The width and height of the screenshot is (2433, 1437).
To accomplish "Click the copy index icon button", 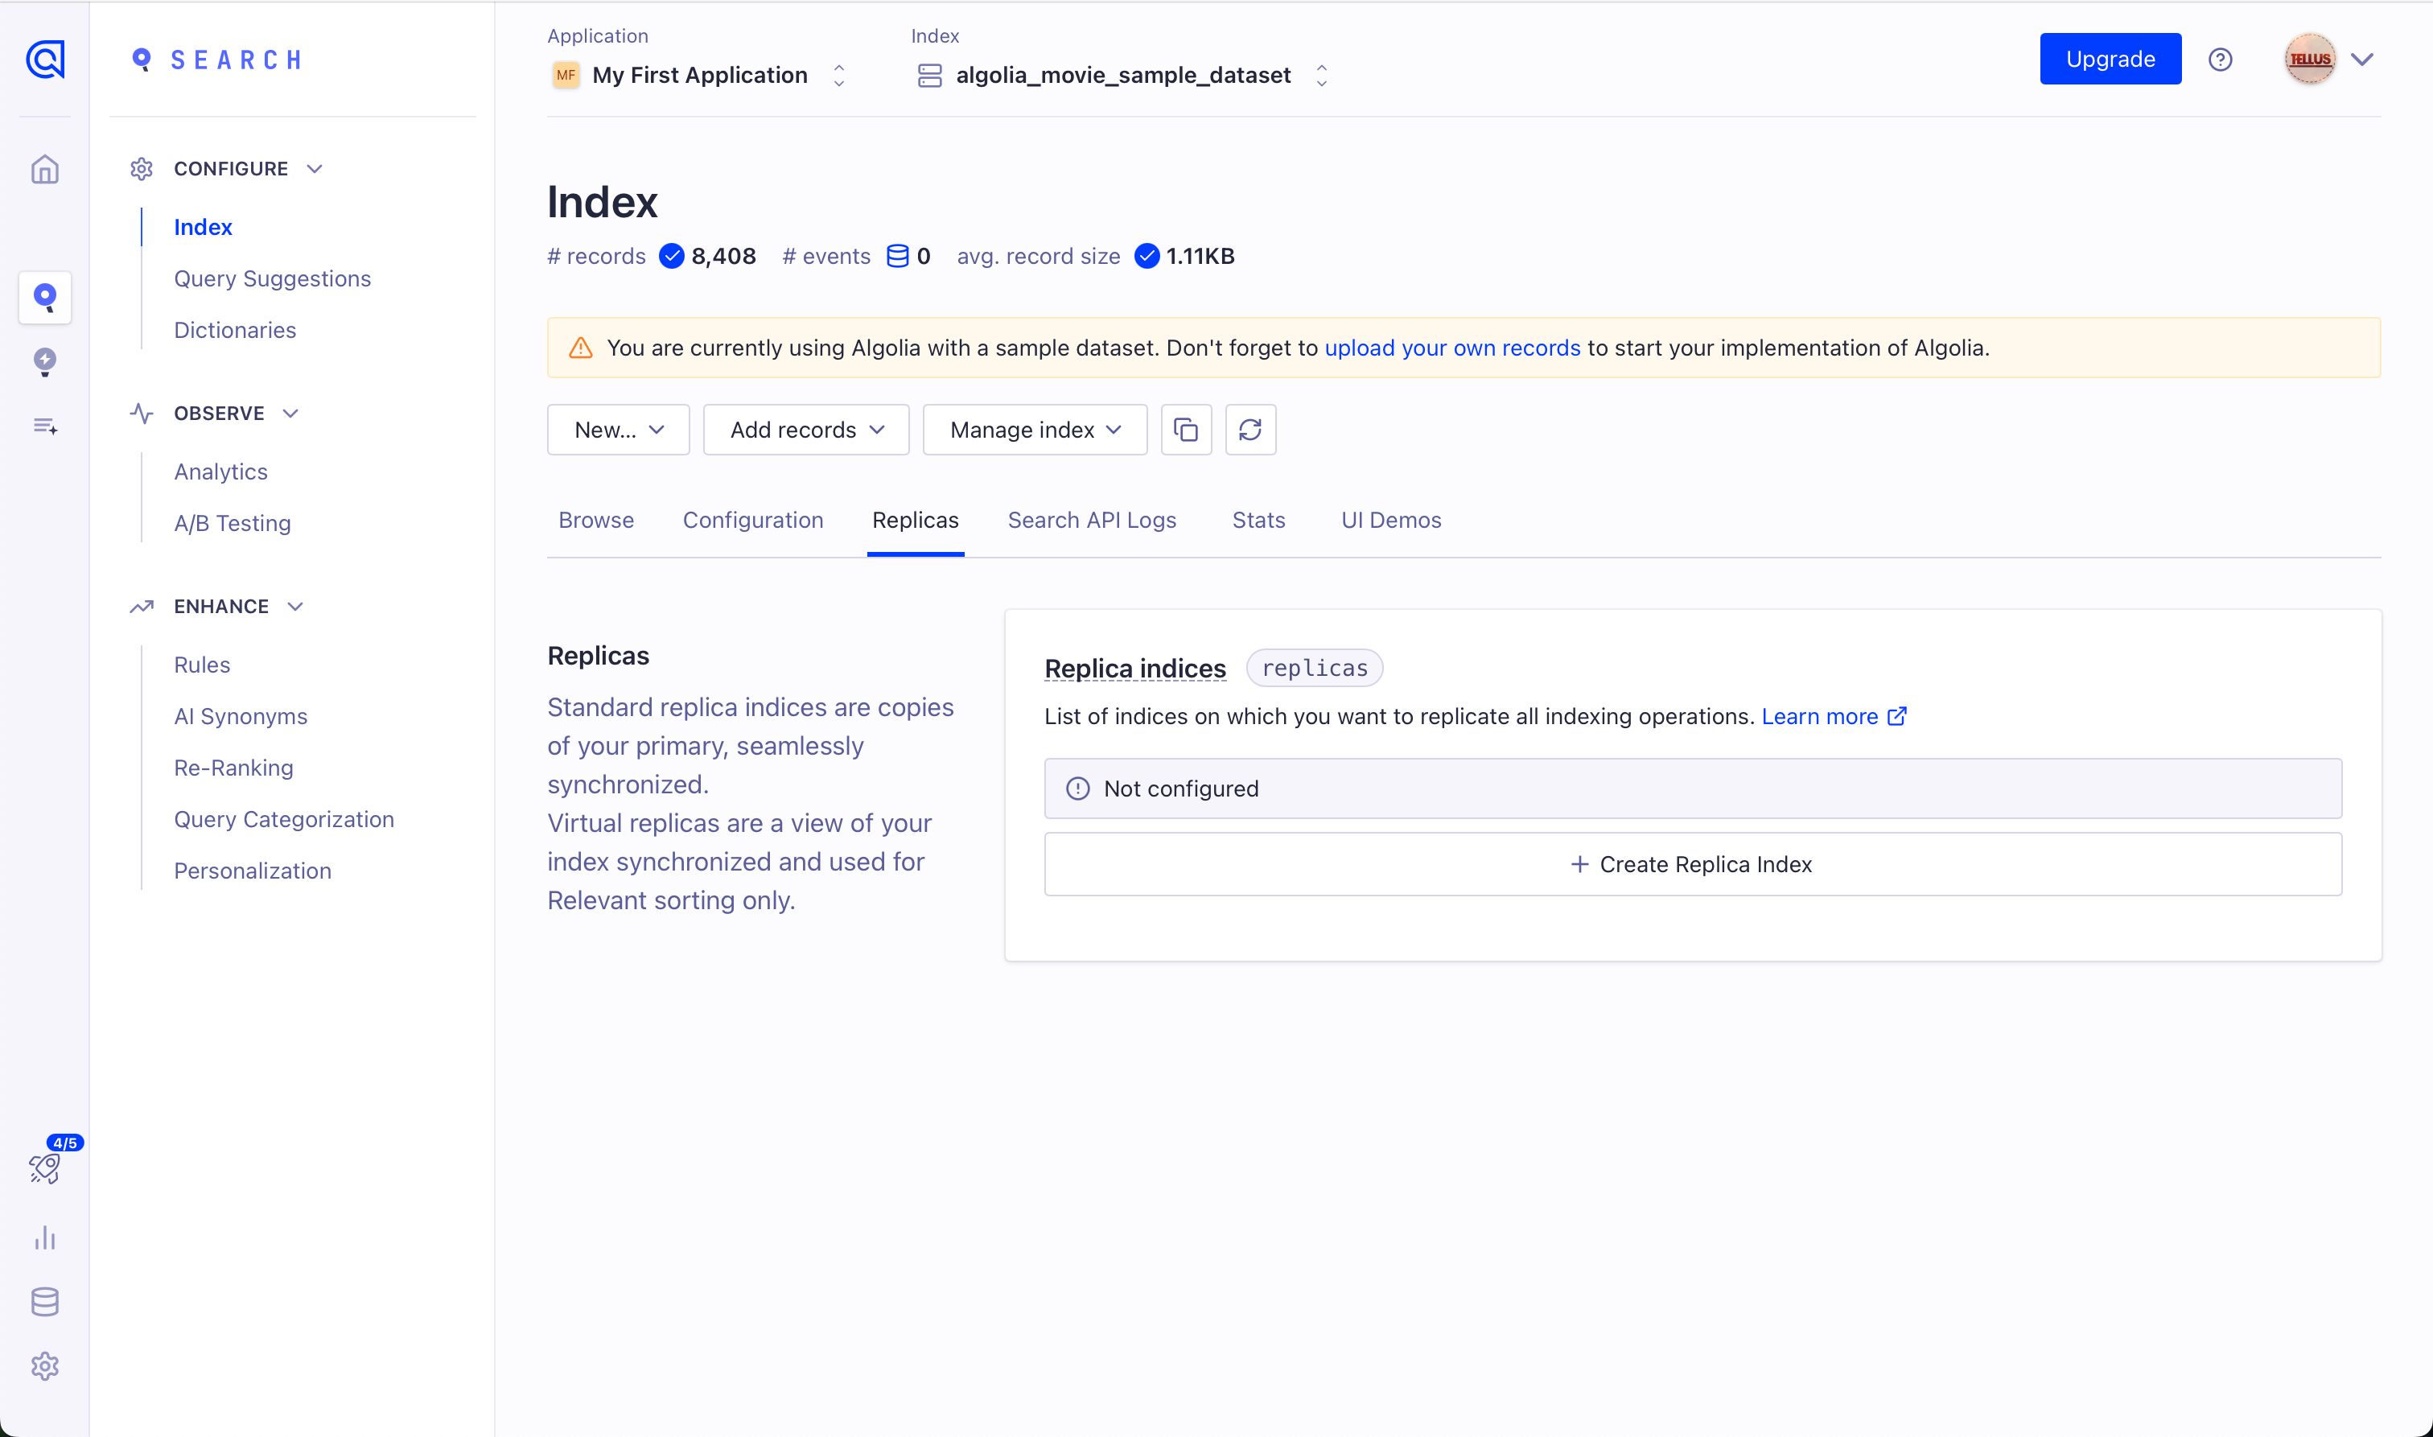I will [1185, 429].
